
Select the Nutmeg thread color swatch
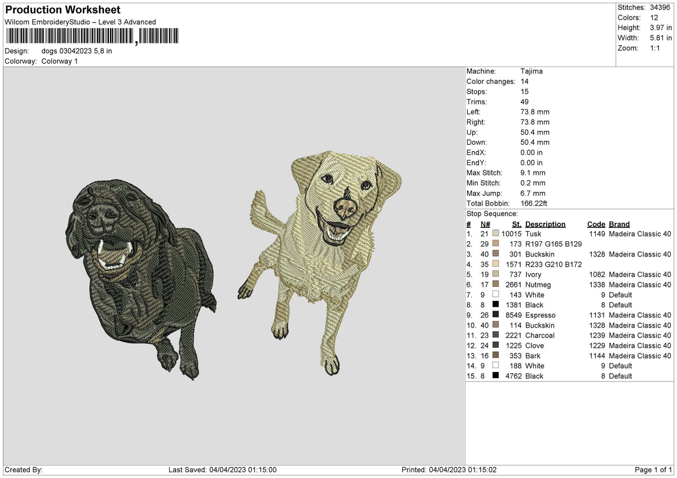coord(495,284)
